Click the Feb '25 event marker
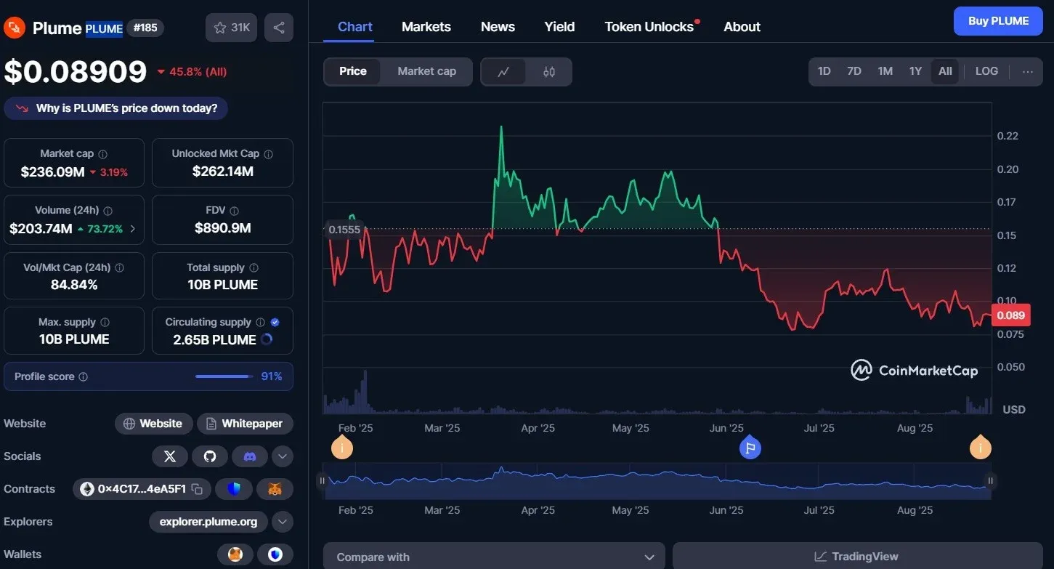This screenshot has width=1054, height=569. 342,448
